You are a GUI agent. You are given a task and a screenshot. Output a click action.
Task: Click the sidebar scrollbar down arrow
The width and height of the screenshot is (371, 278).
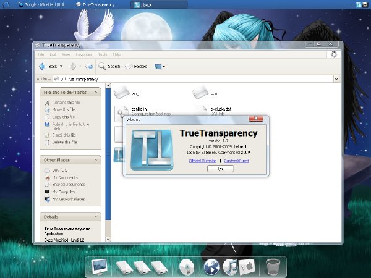pyautogui.click(x=108, y=240)
